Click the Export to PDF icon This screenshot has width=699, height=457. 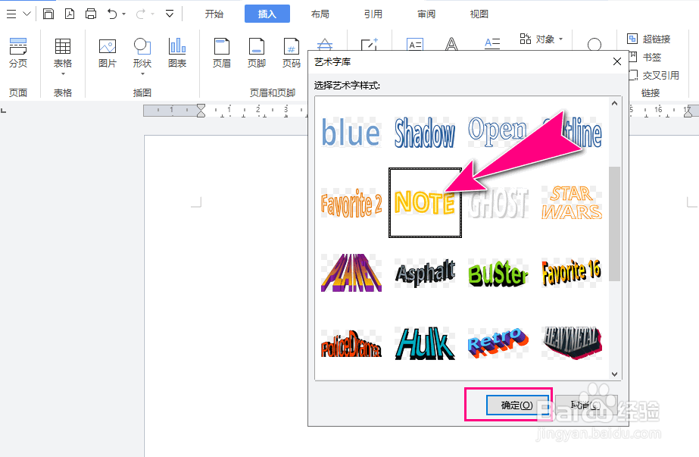click(70, 14)
